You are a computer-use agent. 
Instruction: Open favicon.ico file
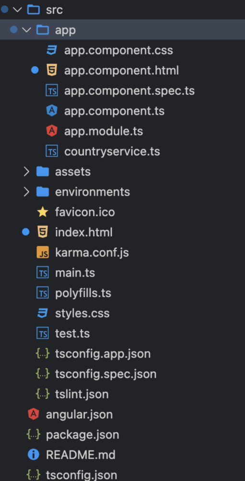[85, 212]
